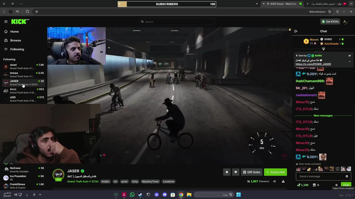Select the Arabic tag
355x199 pixels.
point(105,182)
